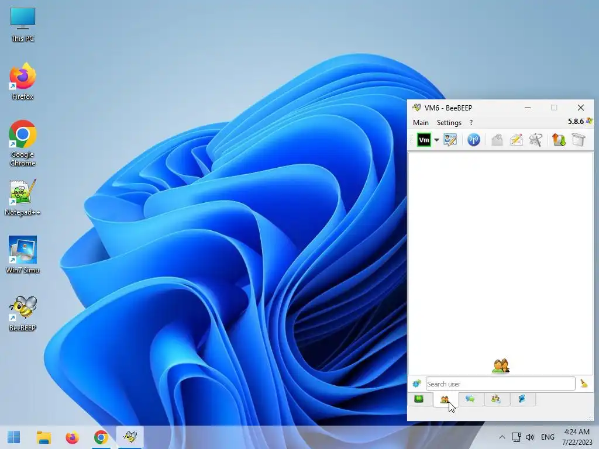Click the Vm user status avatar
Viewport: 599px width, 449px height.
[x=424, y=140]
